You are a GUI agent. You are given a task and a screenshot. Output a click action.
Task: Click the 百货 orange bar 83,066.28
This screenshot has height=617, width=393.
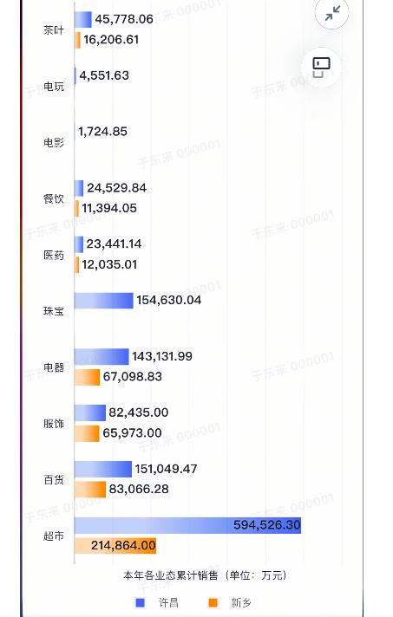coord(90,490)
